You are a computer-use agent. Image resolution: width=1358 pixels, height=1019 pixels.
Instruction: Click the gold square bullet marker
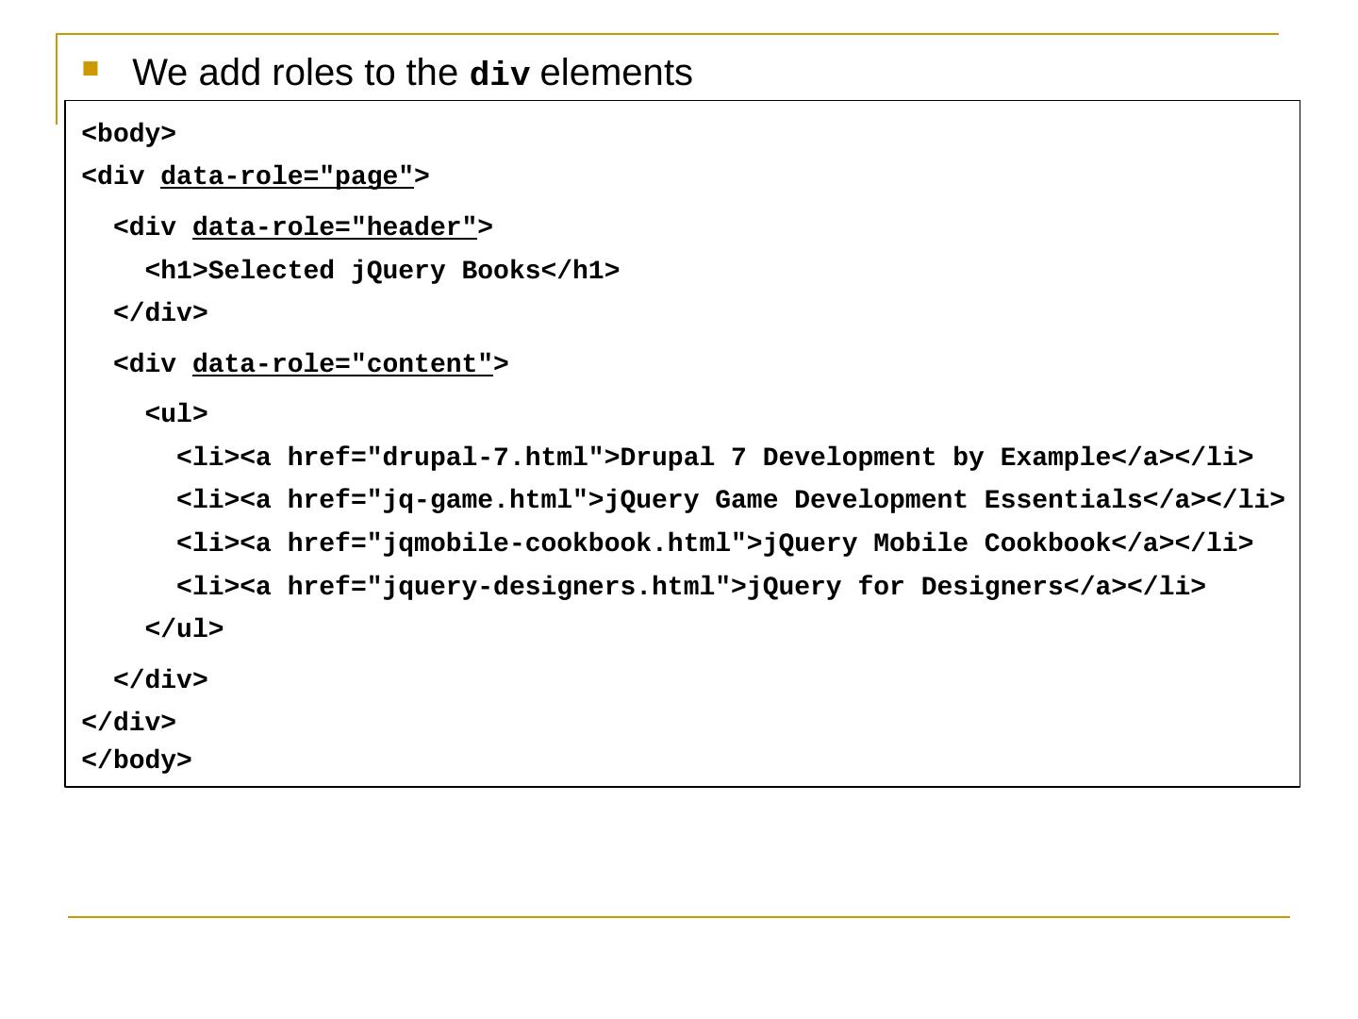click(x=91, y=68)
